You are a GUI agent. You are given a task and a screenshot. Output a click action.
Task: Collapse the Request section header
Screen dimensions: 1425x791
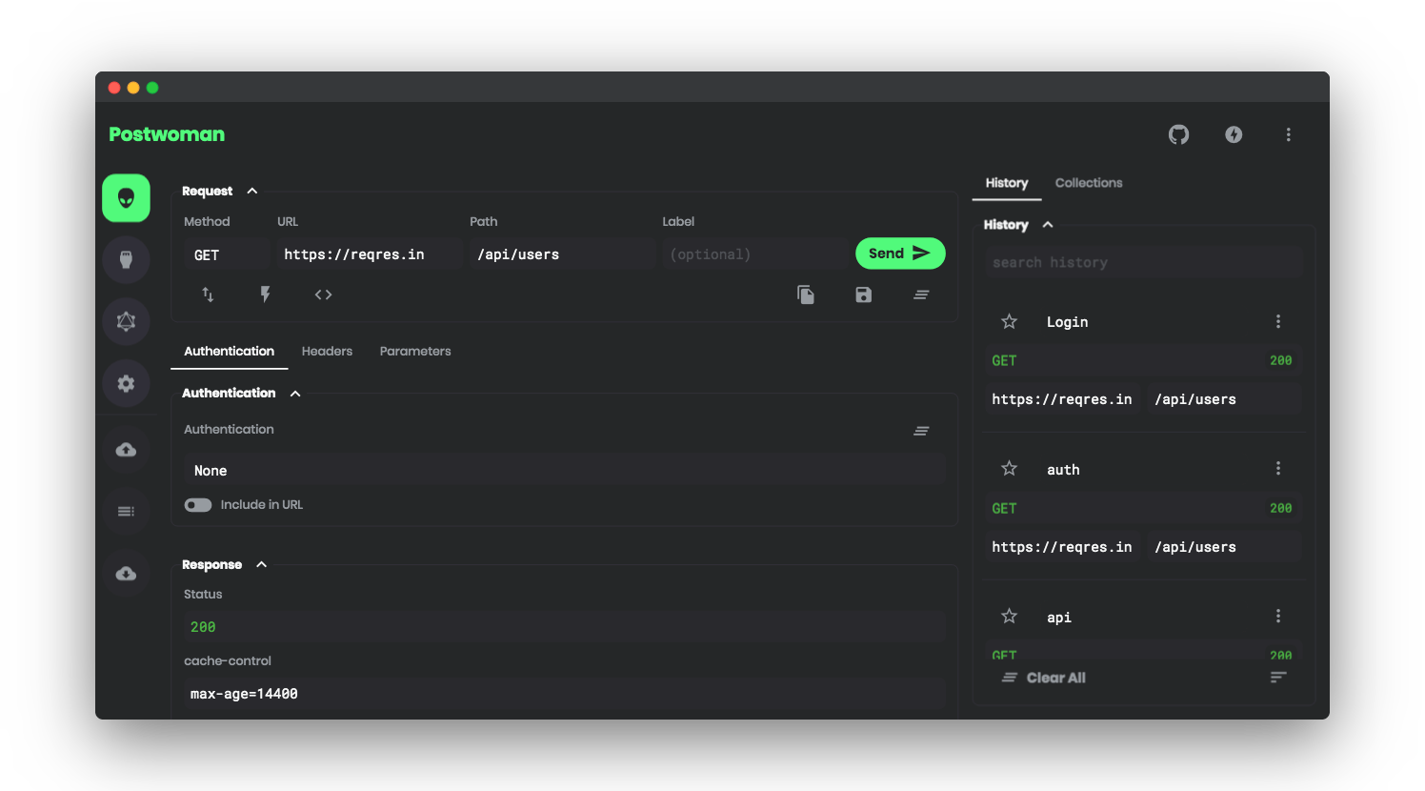click(x=251, y=191)
